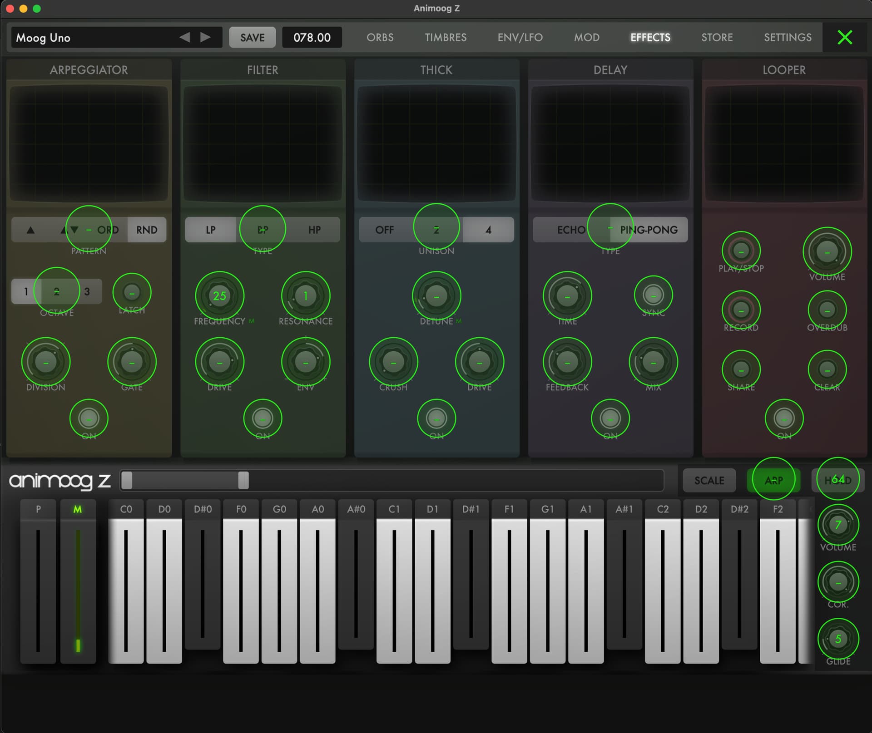
Task: Turn on the Thick module
Action: [x=436, y=418]
